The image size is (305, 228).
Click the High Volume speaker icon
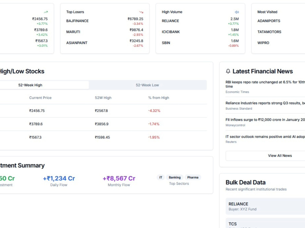(237, 12)
